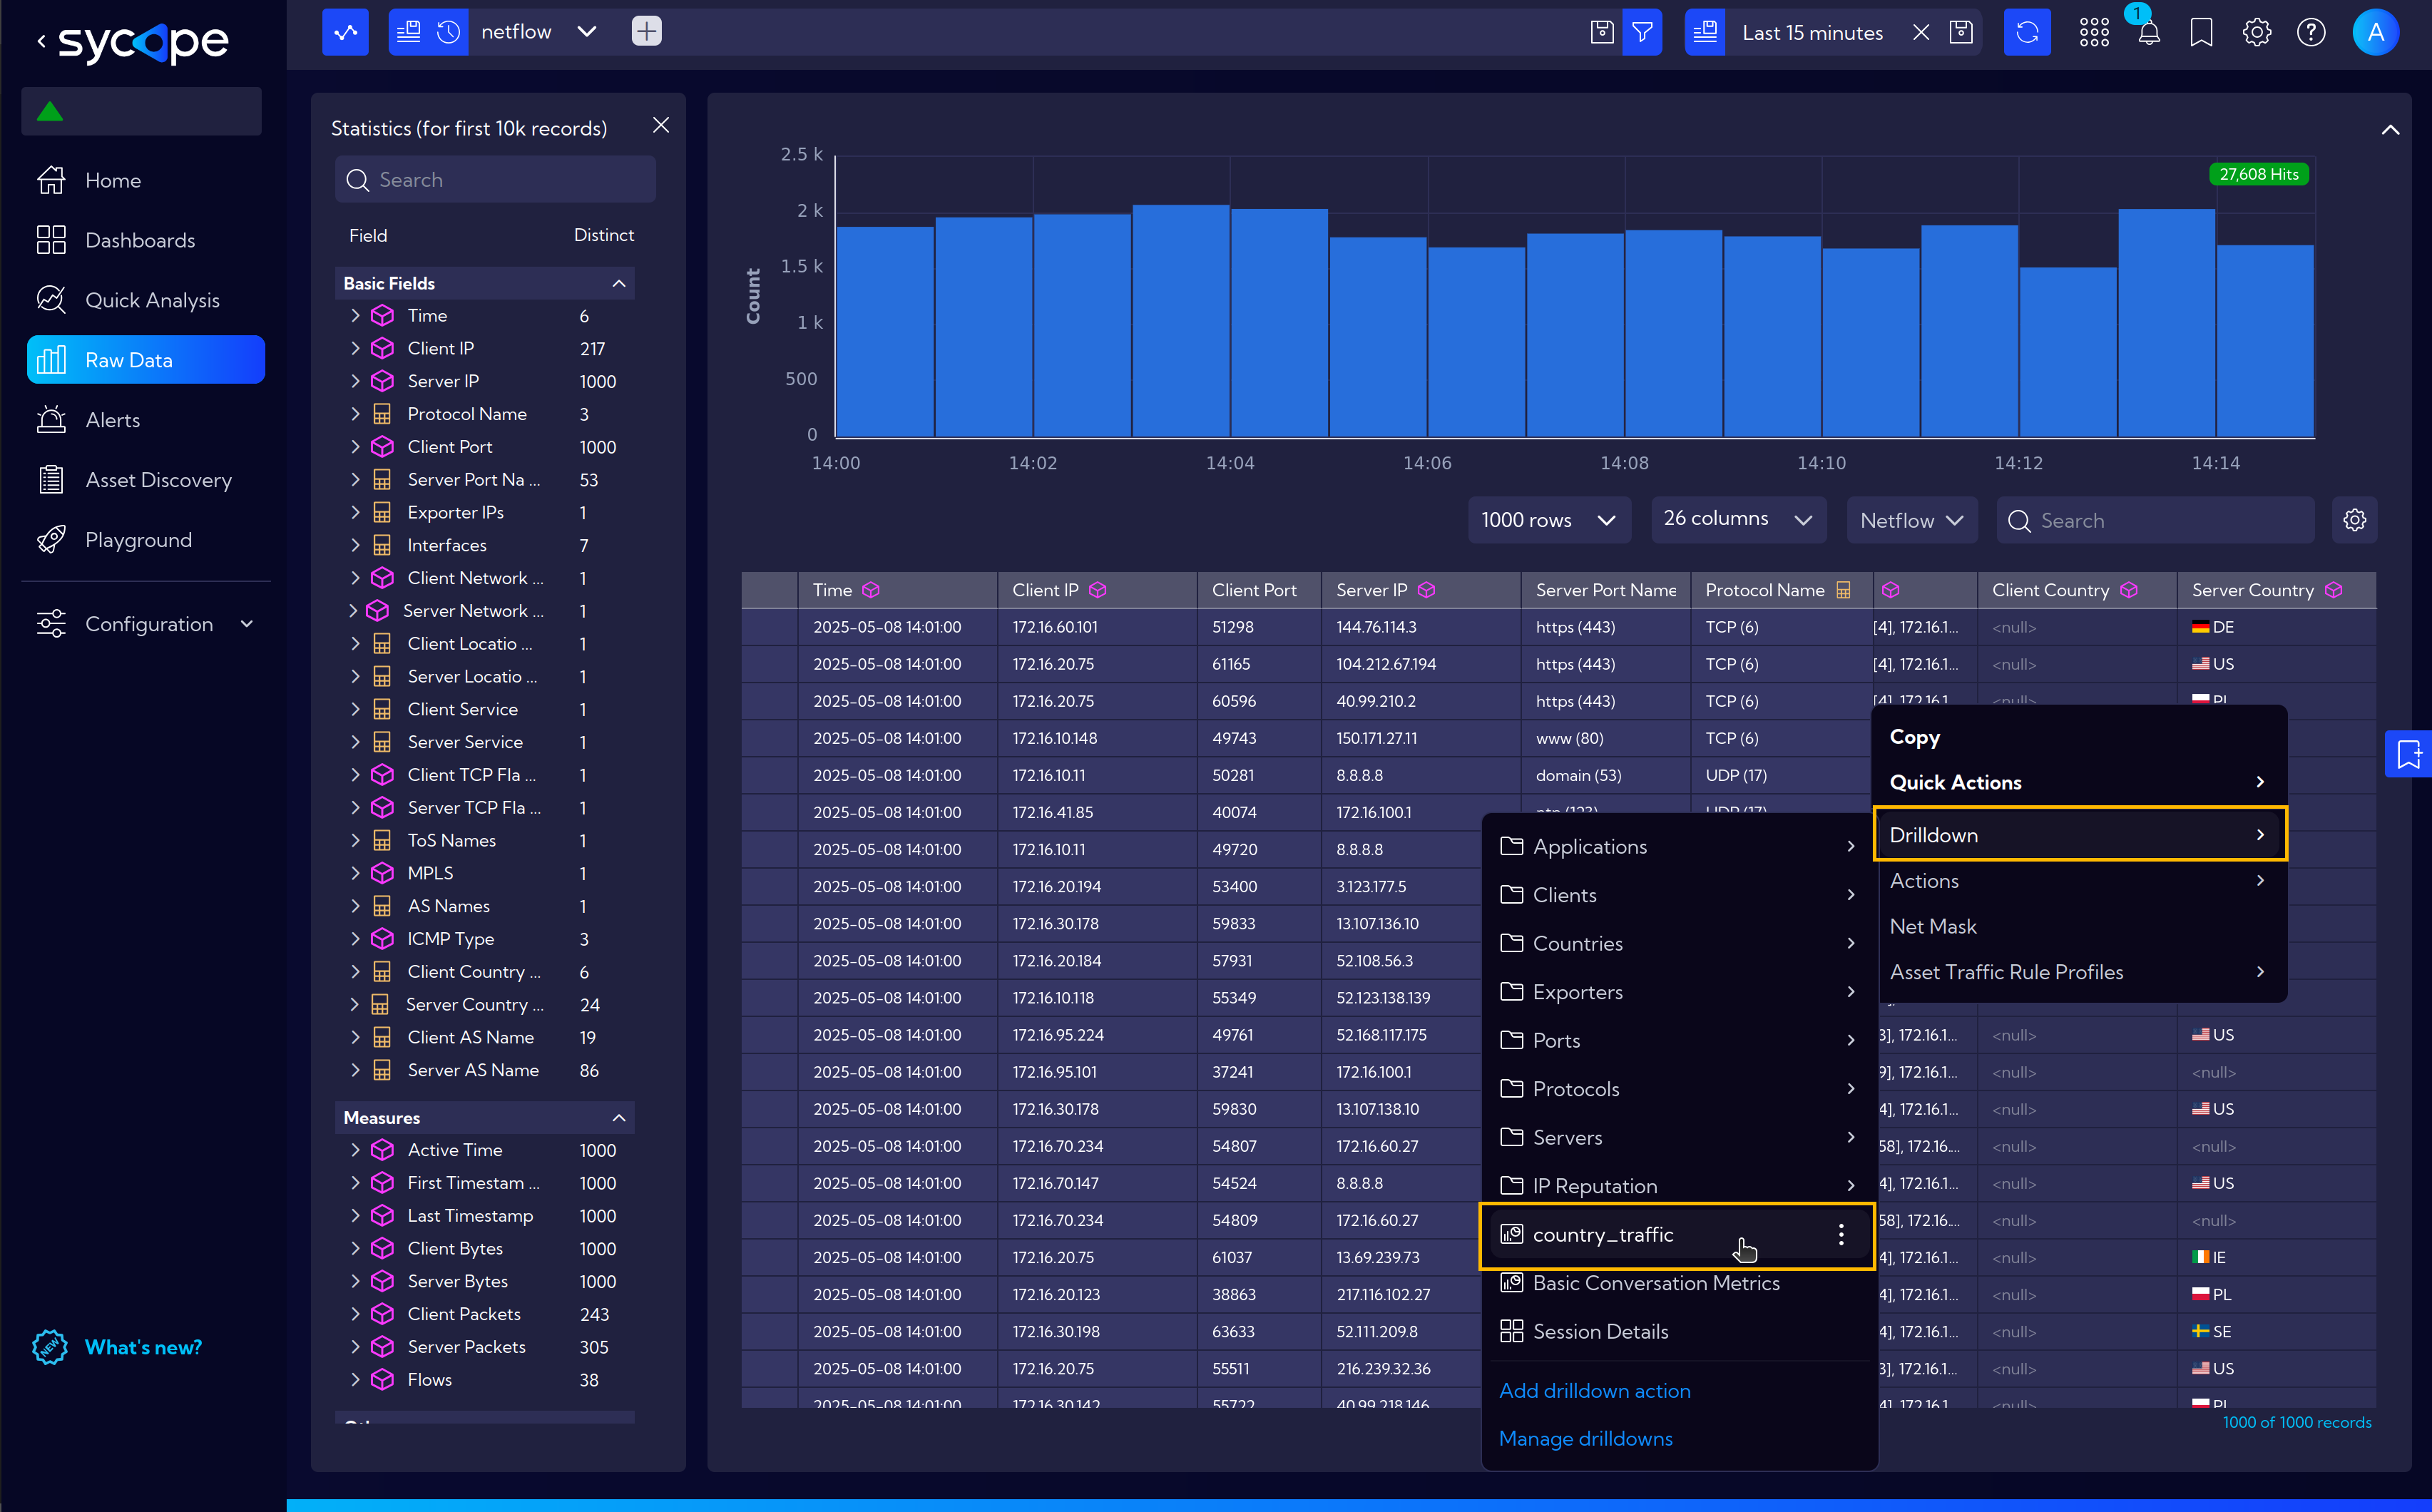
Task: Open table settings gear icon
Action: pyautogui.click(x=2355, y=520)
